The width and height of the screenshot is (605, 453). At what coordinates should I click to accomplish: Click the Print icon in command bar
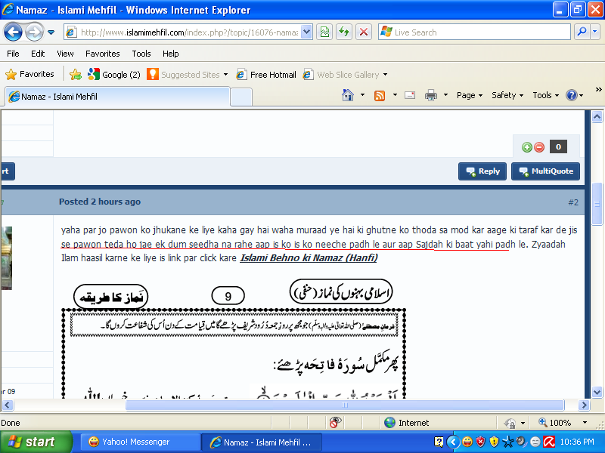(431, 95)
